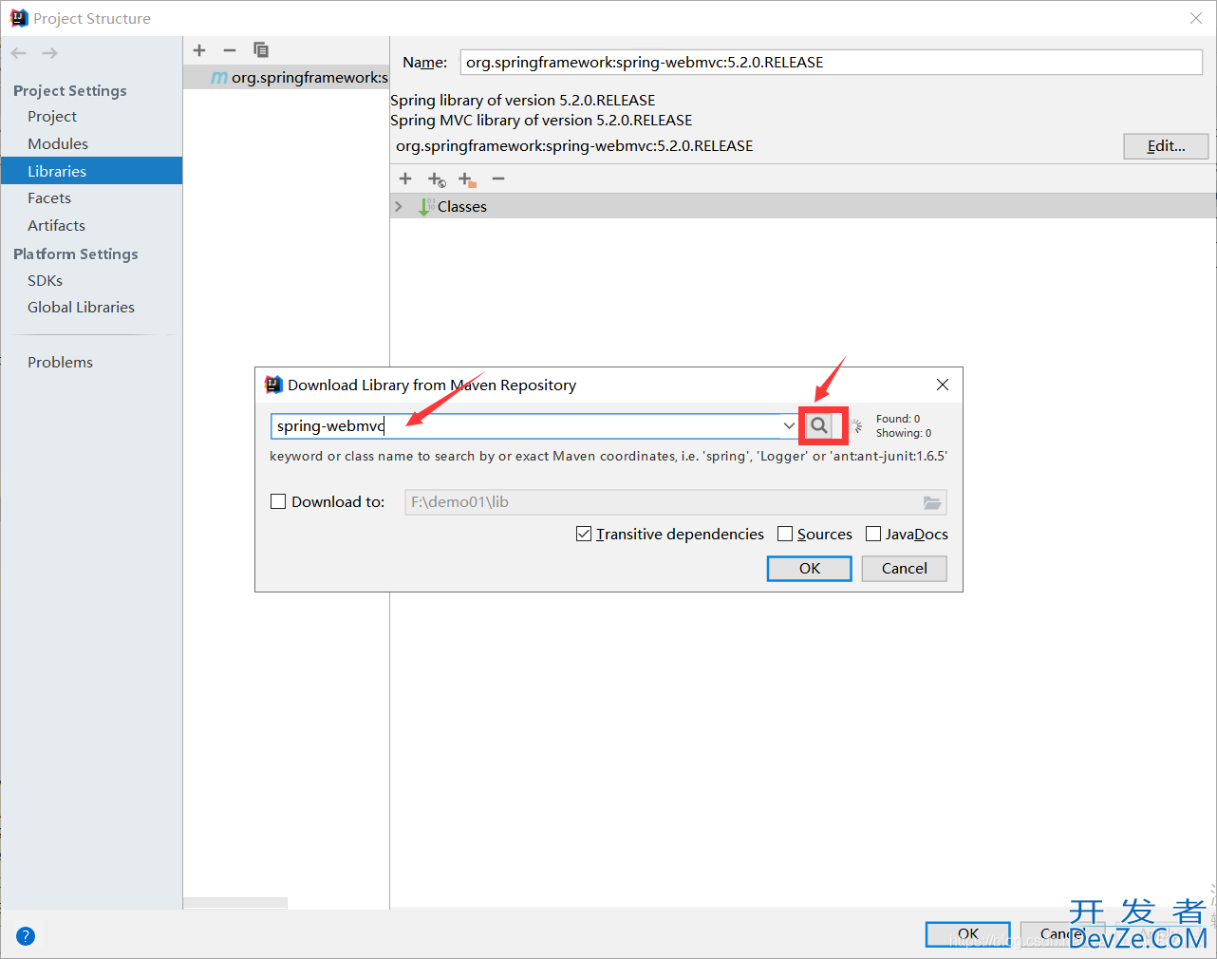Open Artifacts settings
Viewport: 1217px width, 959px height.
point(56,225)
